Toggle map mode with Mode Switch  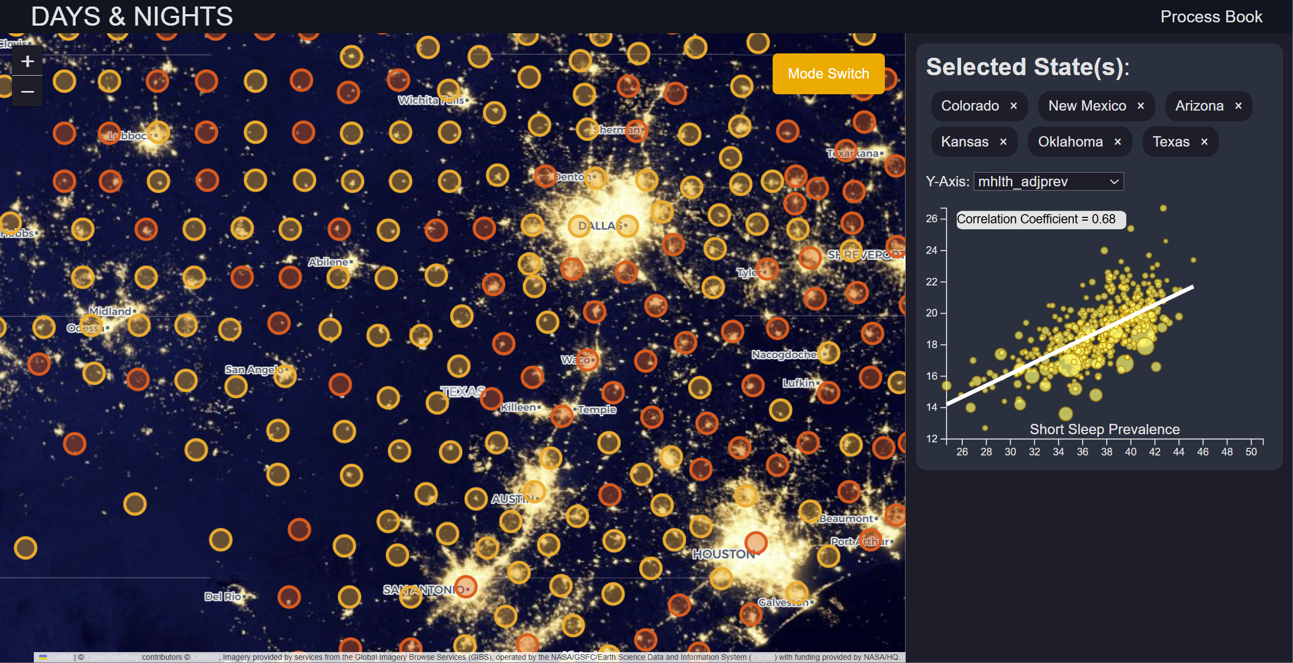[x=828, y=74]
